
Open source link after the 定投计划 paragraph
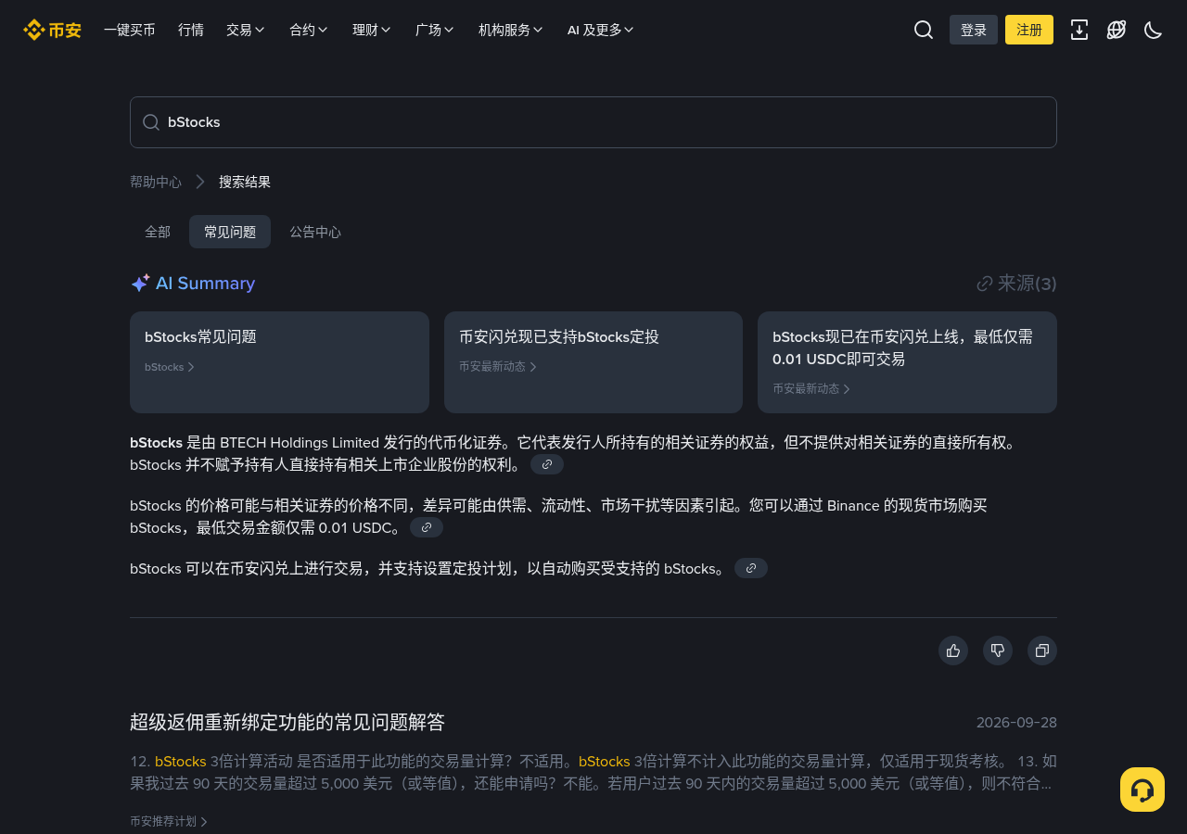click(751, 568)
